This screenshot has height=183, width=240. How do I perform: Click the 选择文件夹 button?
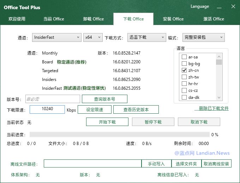pyautogui.click(x=186, y=163)
